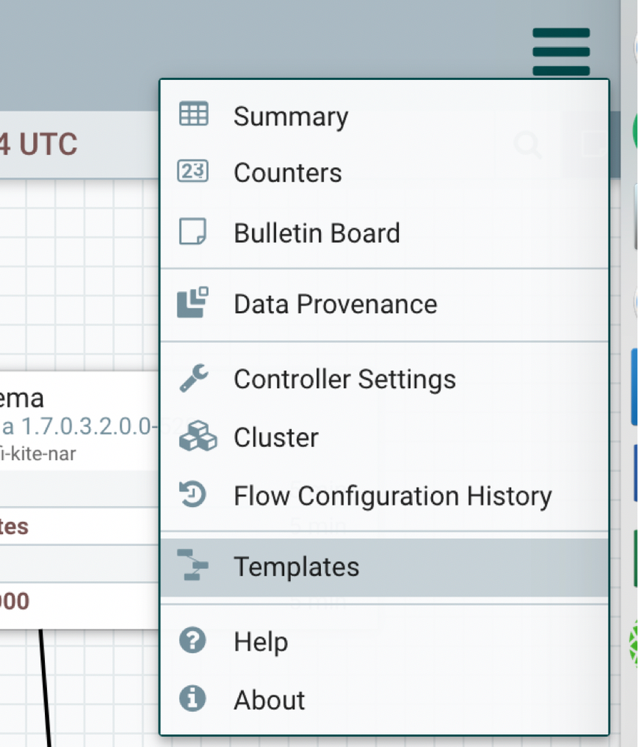639x747 pixels.
Task: Choose Data Provenance in the menu
Action: [x=335, y=304]
